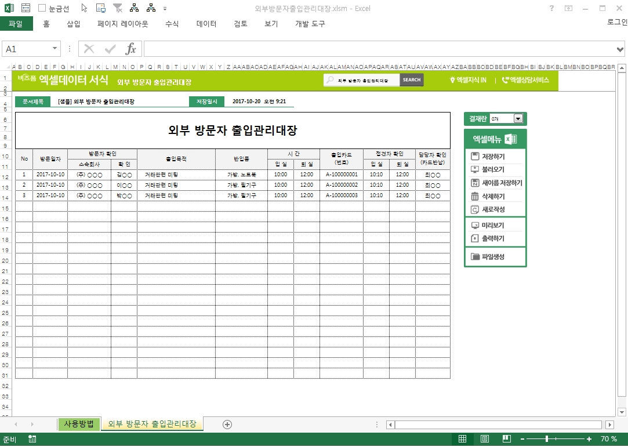This screenshot has height=446, width=628.
Task: Click the SEARCH button
Action: click(x=411, y=79)
